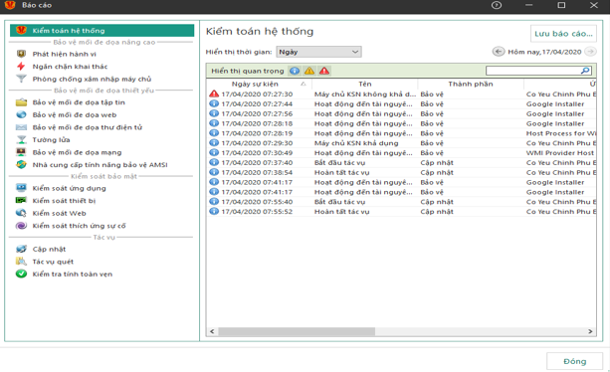
Task: Select Bắt đầu tác vụ at 07:37:40
Action: tap(401, 162)
